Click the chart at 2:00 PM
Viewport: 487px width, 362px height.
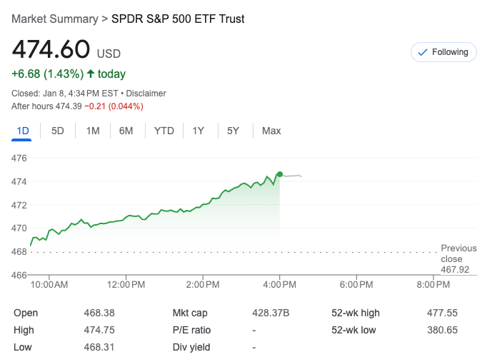pos(203,206)
